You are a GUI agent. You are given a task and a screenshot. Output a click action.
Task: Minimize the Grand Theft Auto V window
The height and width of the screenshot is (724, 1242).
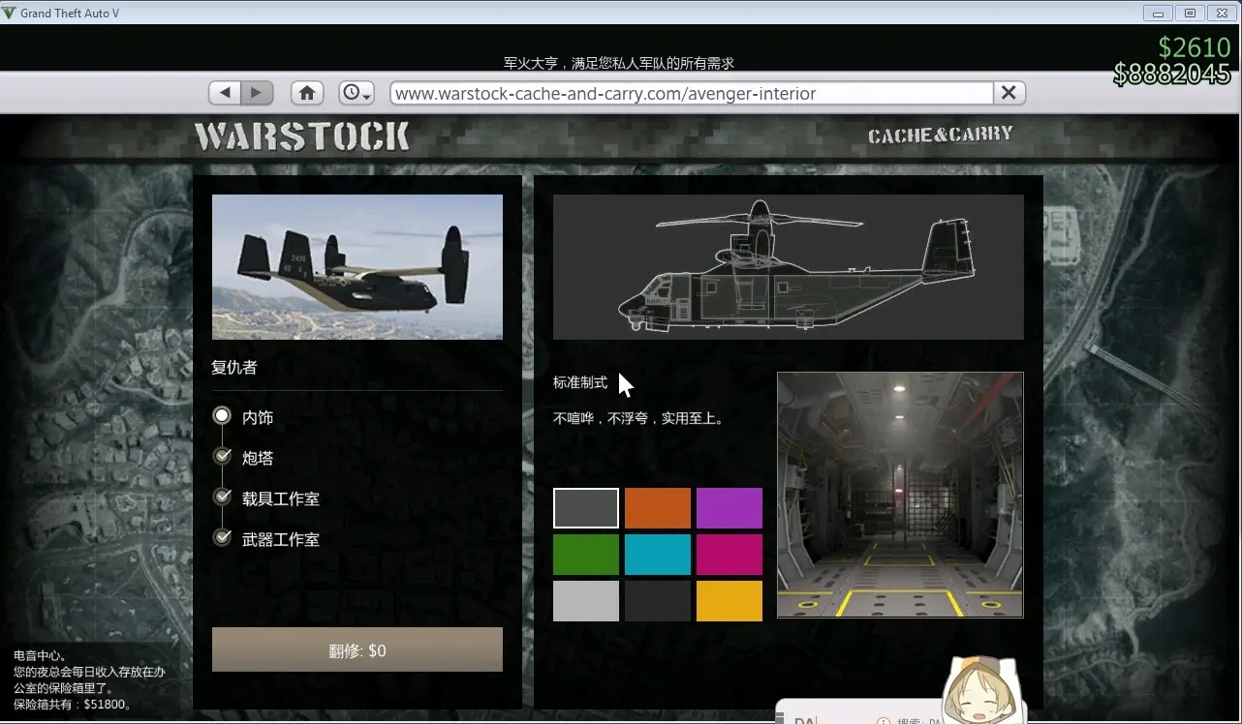click(x=1158, y=14)
